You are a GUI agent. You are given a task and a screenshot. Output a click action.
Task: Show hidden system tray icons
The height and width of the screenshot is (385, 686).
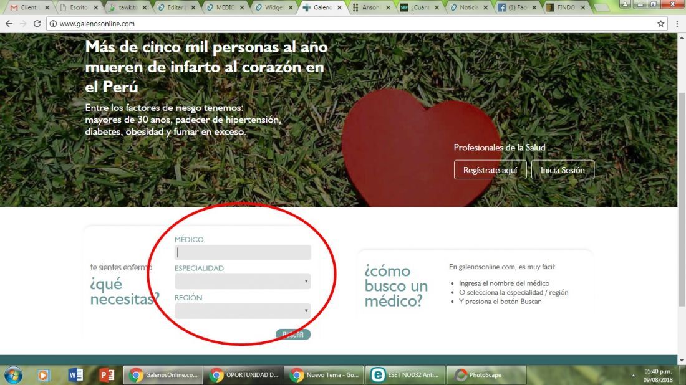(633, 376)
